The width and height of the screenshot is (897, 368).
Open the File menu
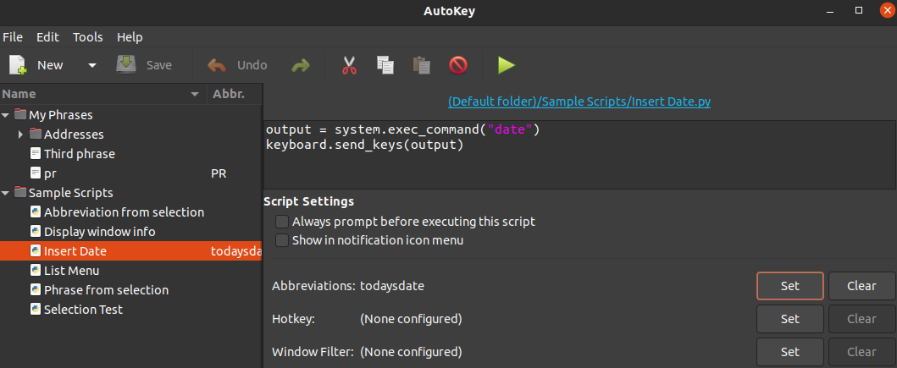13,37
